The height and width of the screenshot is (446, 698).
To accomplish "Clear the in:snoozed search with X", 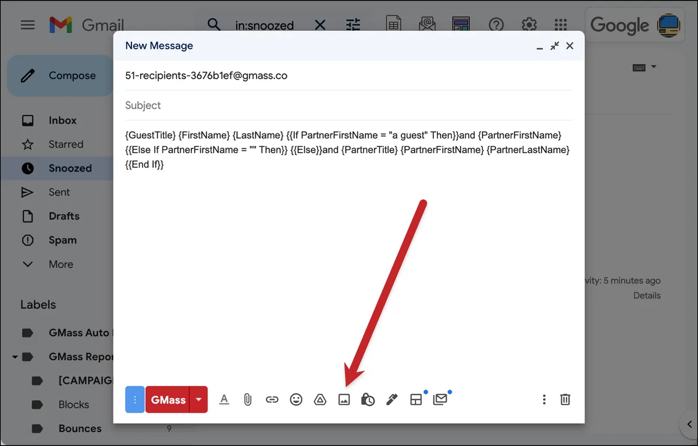I will pyautogui.click(x=320, y=25).
